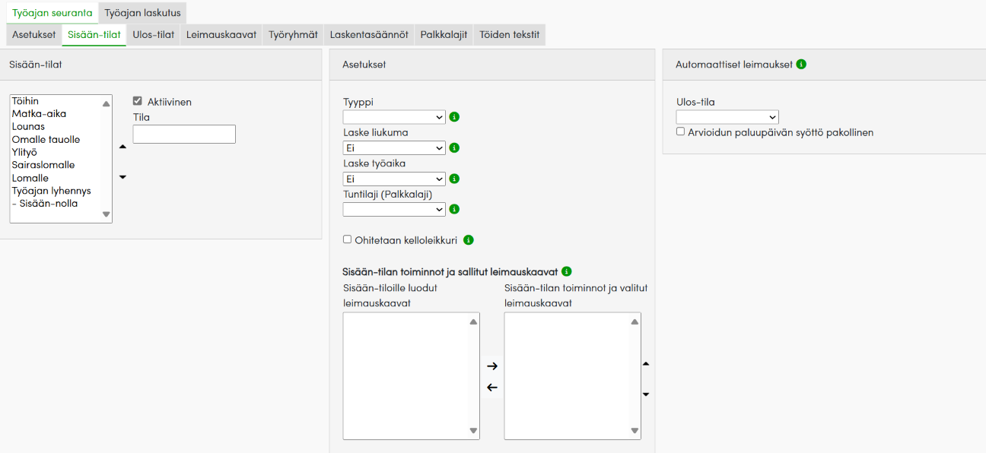Click right arrow to add leimauskaava
This screenshot has width=986, height=453.
click(491, 366)
